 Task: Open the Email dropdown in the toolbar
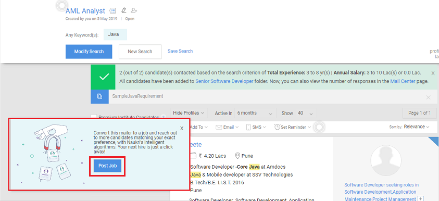(227, 127)
